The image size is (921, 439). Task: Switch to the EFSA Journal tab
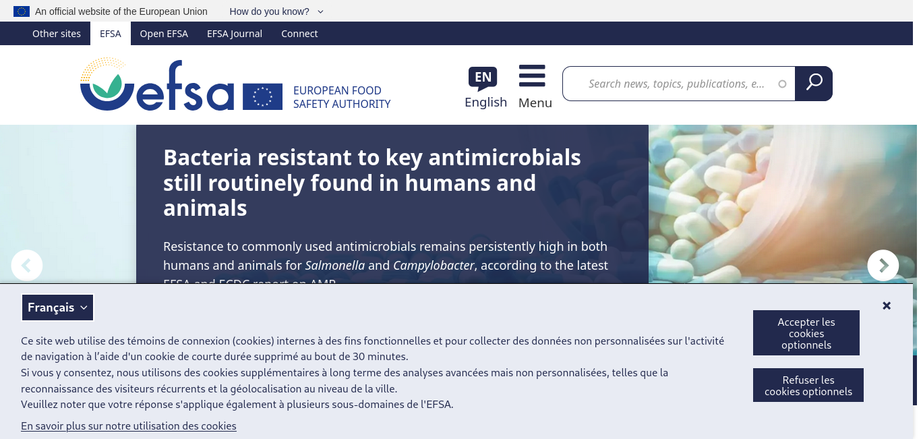coord(235,34)
